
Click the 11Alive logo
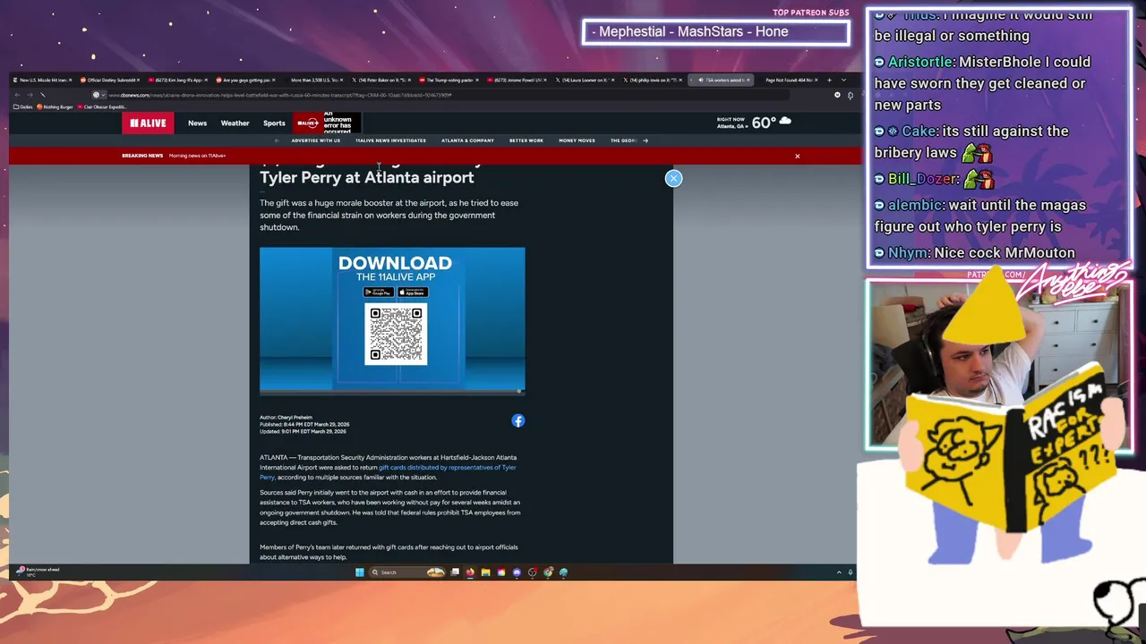tap(148, 123)
